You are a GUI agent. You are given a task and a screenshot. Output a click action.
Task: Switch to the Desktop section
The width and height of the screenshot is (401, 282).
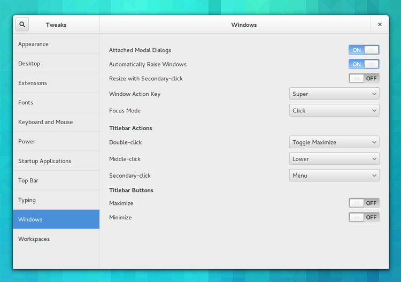point(56,64)
